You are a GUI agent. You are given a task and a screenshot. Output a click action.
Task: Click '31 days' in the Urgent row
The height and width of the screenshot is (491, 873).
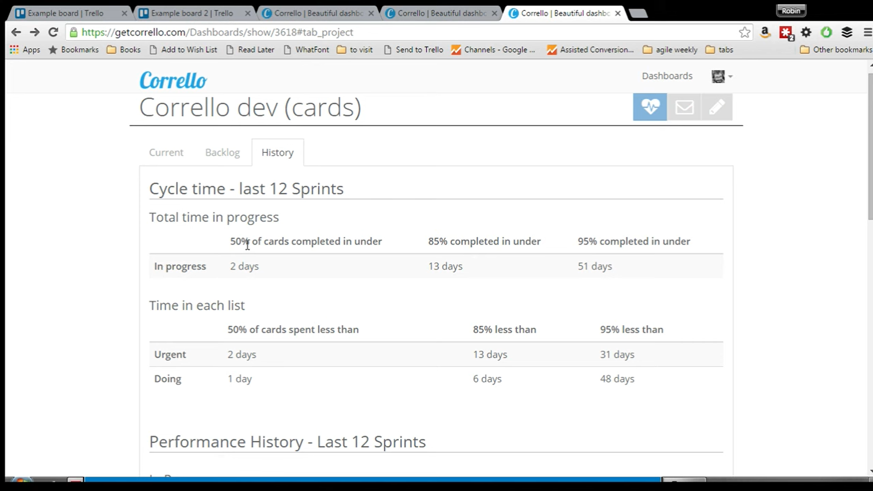(x=617, y=355)
